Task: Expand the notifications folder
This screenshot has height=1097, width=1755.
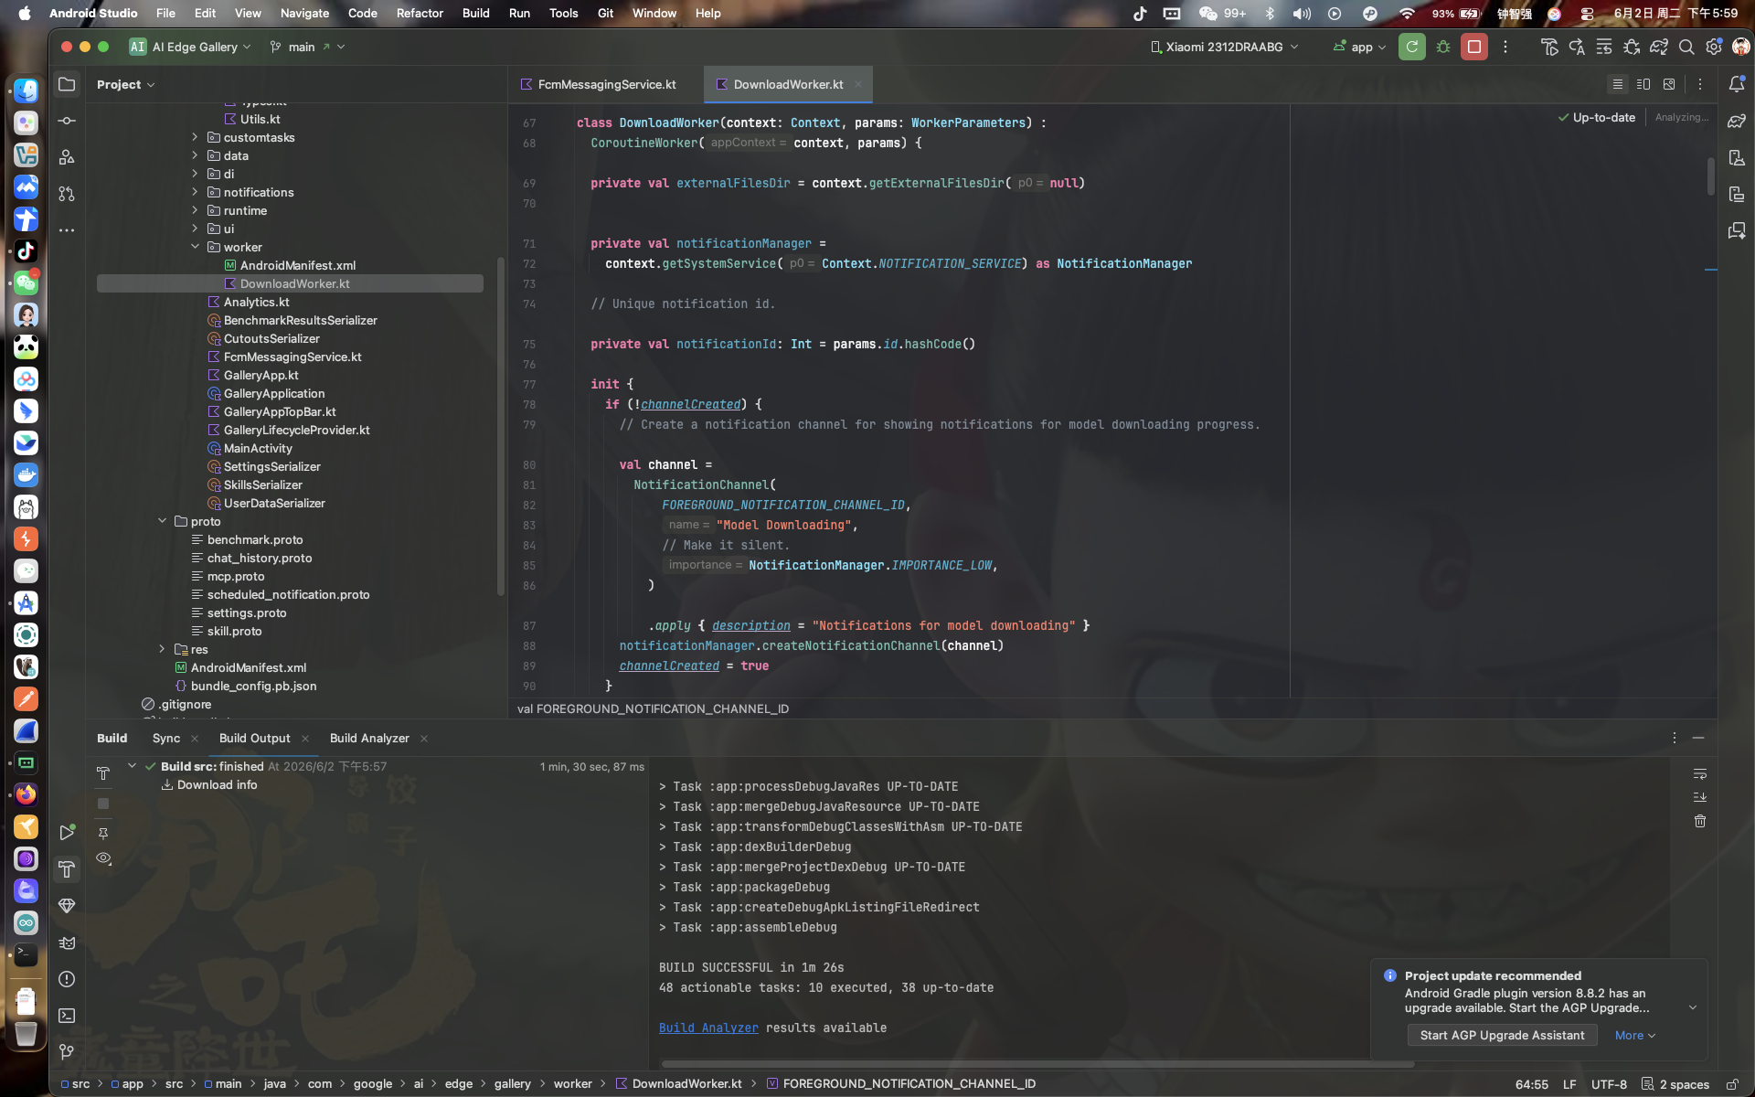Action: coord(195,192)
